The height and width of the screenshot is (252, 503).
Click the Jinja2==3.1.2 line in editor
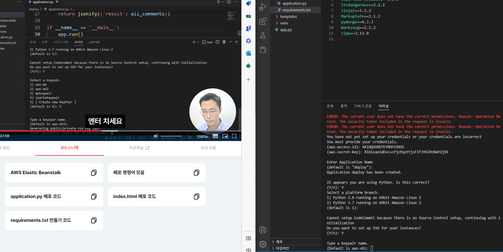click(x=356, y=11)
